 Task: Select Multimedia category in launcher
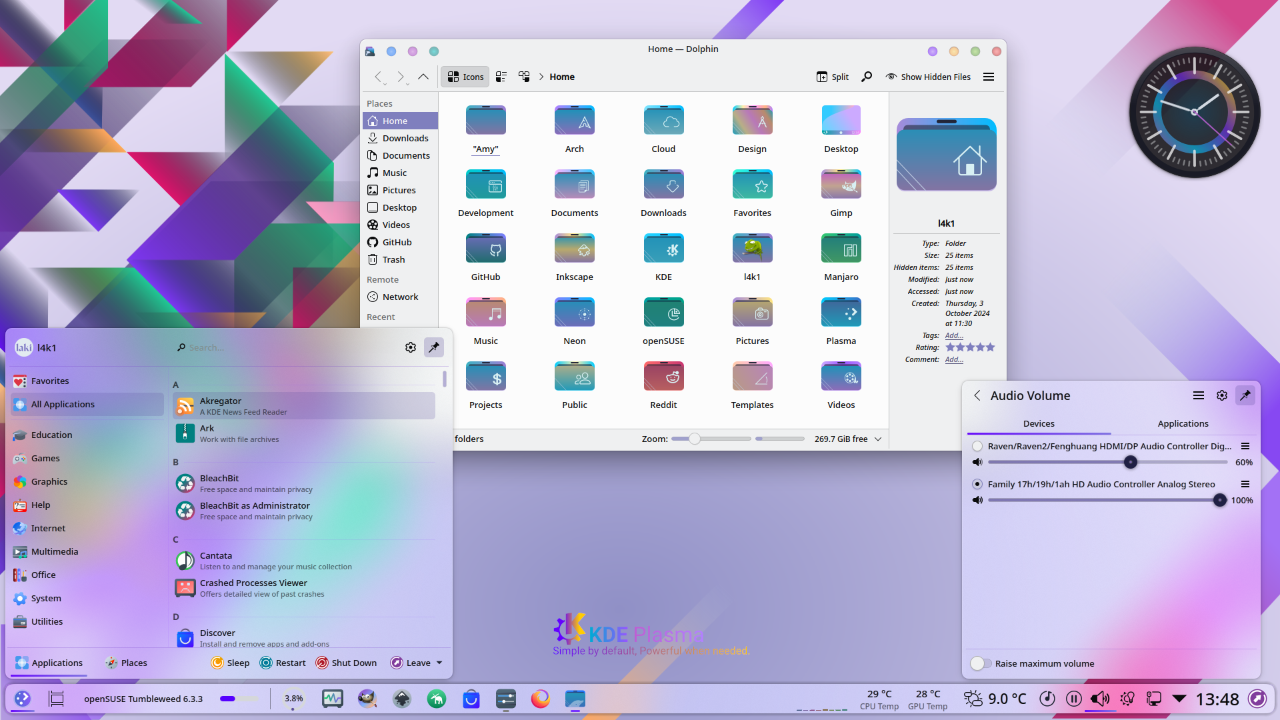(x=87, y=551)
